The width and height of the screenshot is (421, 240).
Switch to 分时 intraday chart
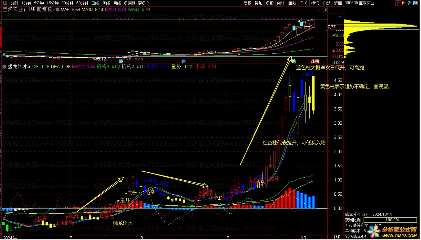pos(14,3)
